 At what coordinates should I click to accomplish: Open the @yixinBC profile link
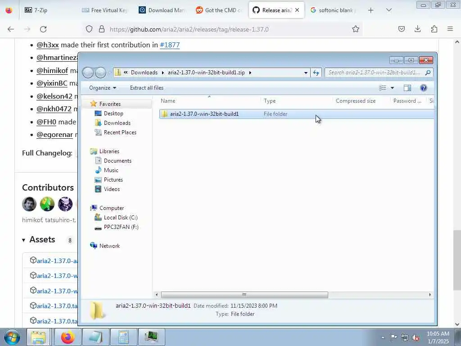coord(52,83)
